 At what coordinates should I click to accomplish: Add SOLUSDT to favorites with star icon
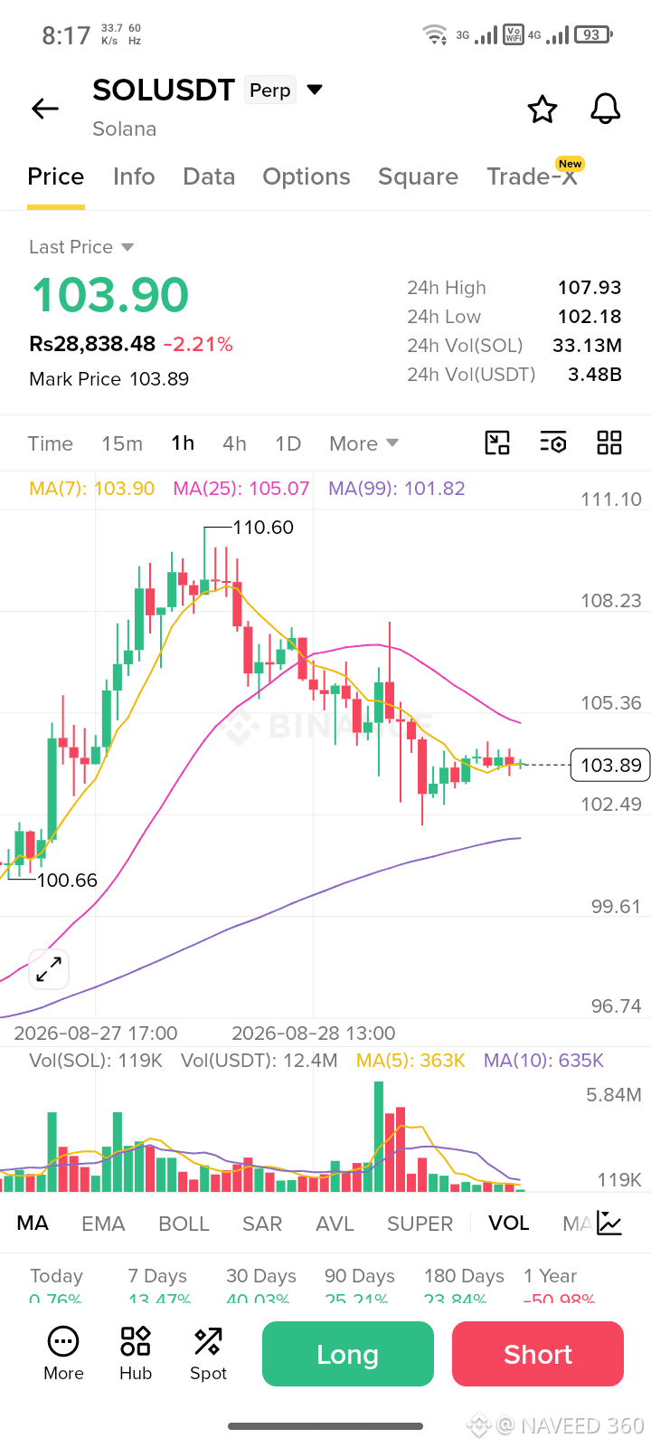[542, 109]
